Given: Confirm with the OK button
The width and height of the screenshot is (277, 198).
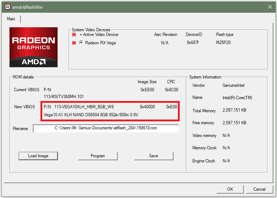Looking at the screenshot, I should tap(230, 189).
